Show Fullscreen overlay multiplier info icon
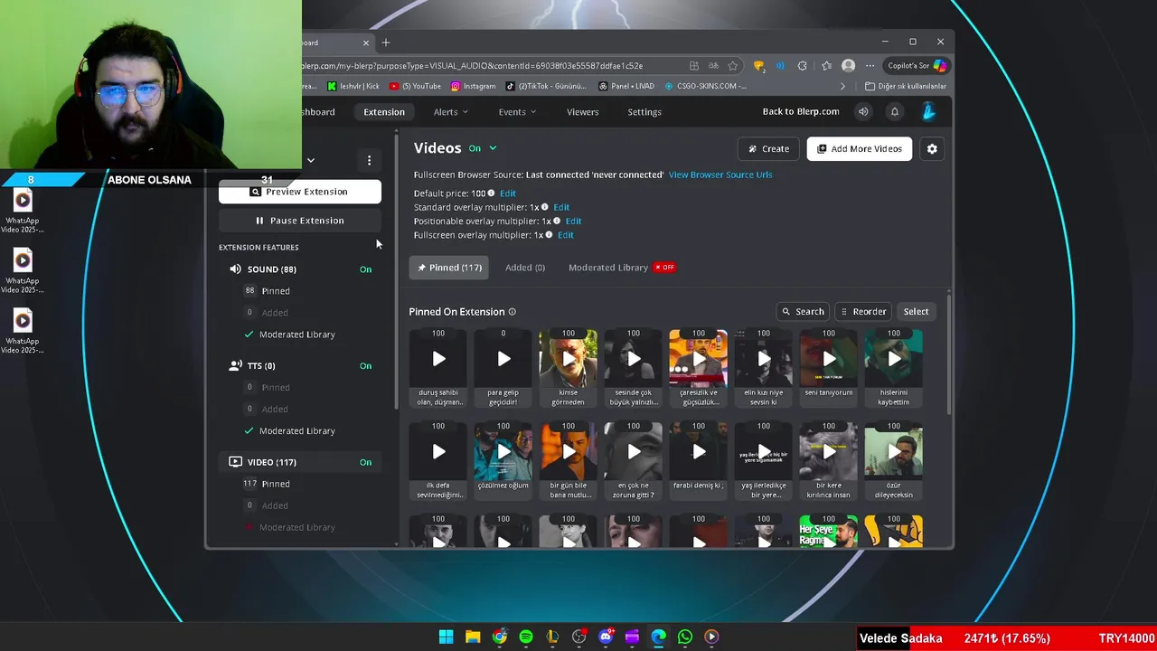 point(549,235)
